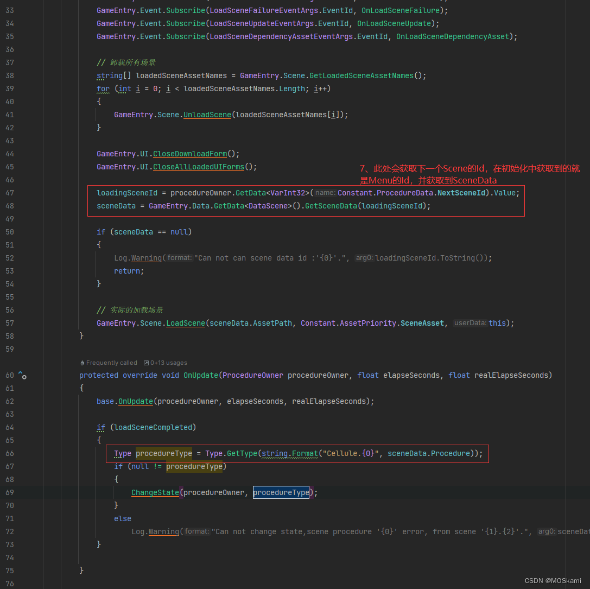Click loadSceneCompleted condition on line 64
The height and width of the screenshot is (589, 590).
pyautogui.click(x=153, y=428)
